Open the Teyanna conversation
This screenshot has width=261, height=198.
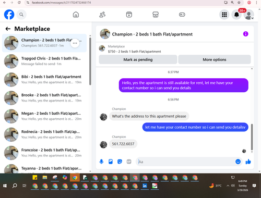[44, 168]
